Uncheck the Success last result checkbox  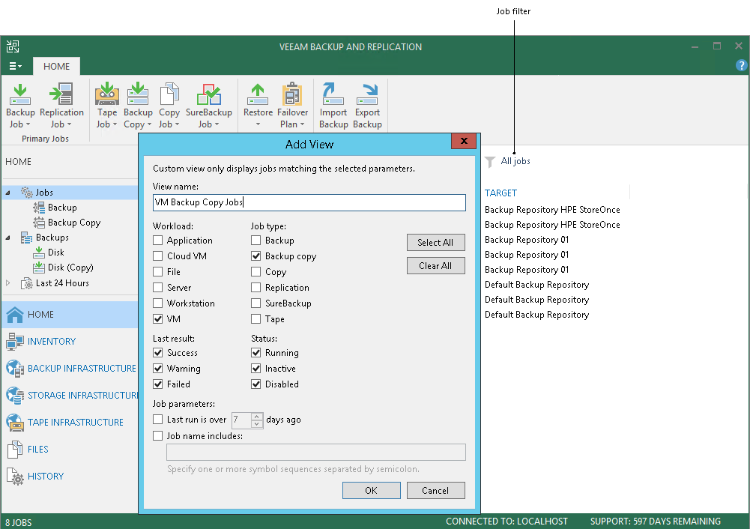(158, 352)
